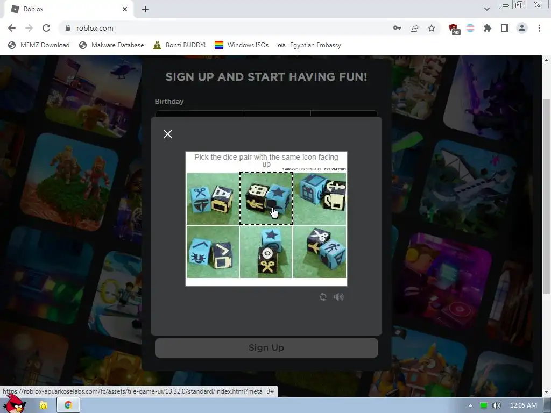Open the green system tray icon

click(484, 405)
